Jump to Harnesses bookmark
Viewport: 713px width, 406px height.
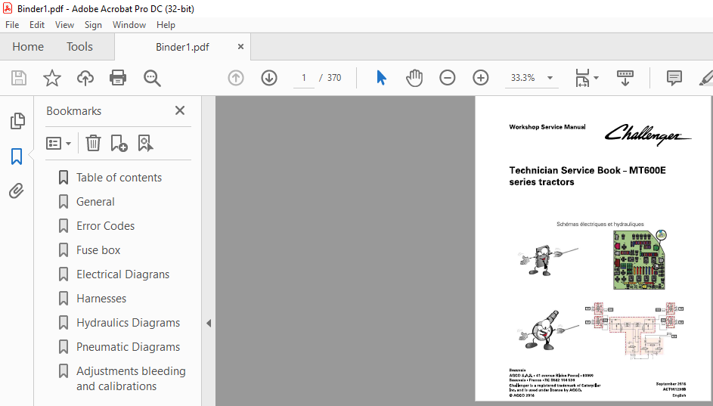[101, 299]
